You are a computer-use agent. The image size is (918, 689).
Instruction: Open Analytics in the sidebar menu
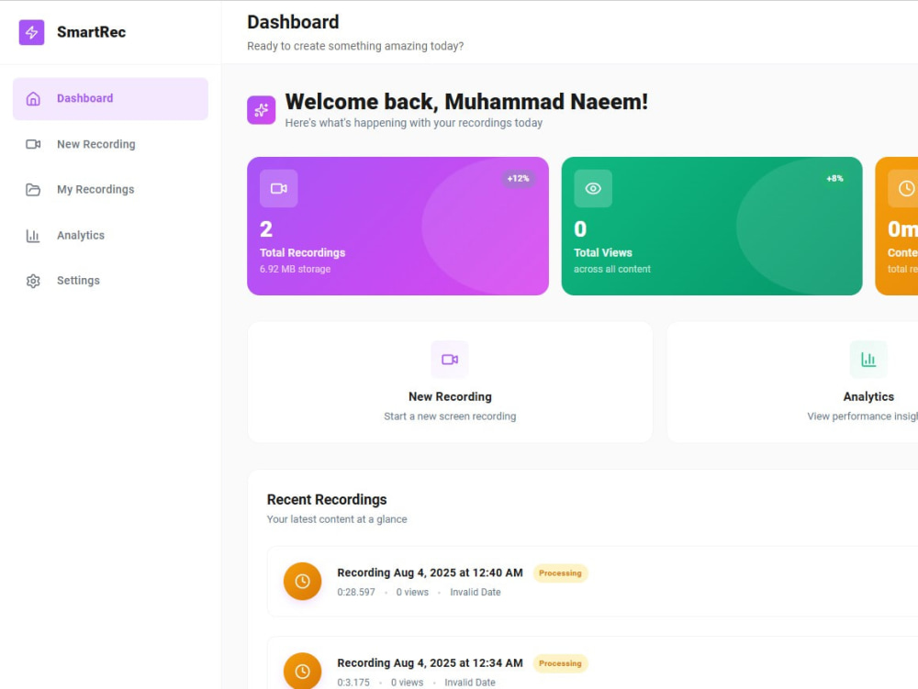click(x=111, y=235)
